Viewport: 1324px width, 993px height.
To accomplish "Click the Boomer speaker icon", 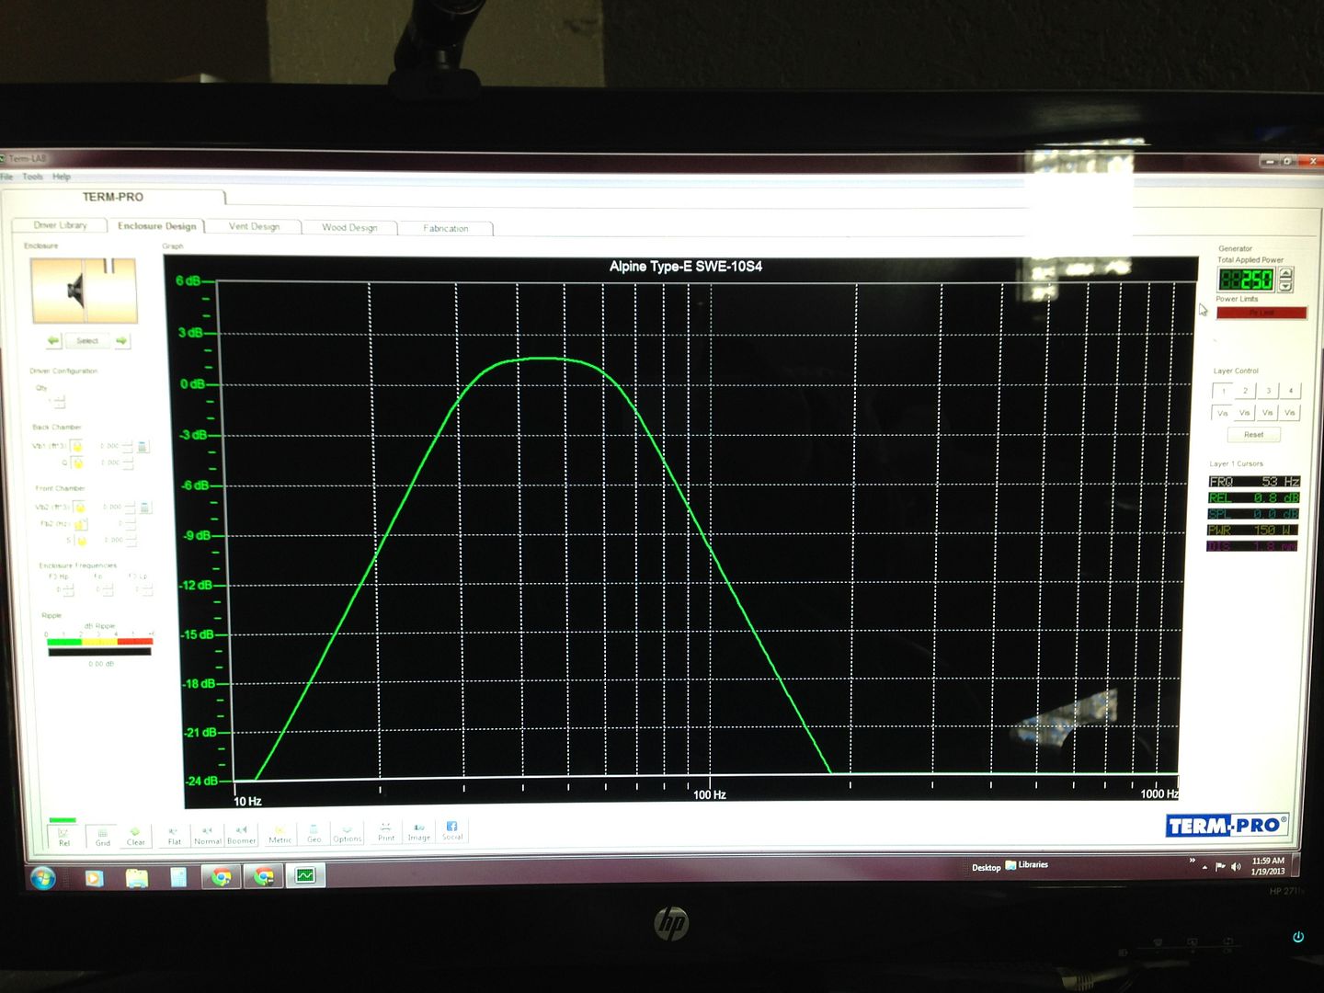I will coord(242,833).
